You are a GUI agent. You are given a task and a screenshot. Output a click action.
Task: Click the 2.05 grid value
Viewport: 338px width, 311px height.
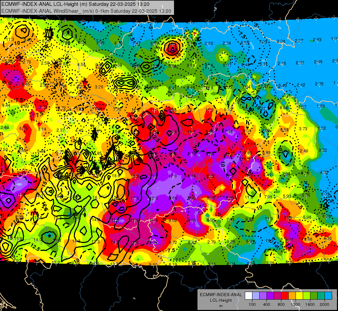319,84
